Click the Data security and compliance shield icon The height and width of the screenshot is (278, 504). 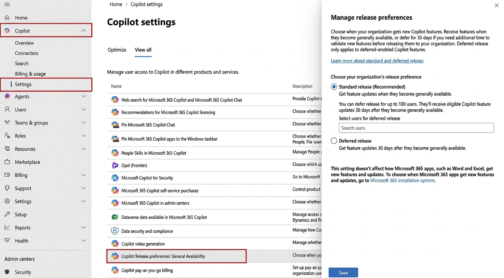[115, 231]
